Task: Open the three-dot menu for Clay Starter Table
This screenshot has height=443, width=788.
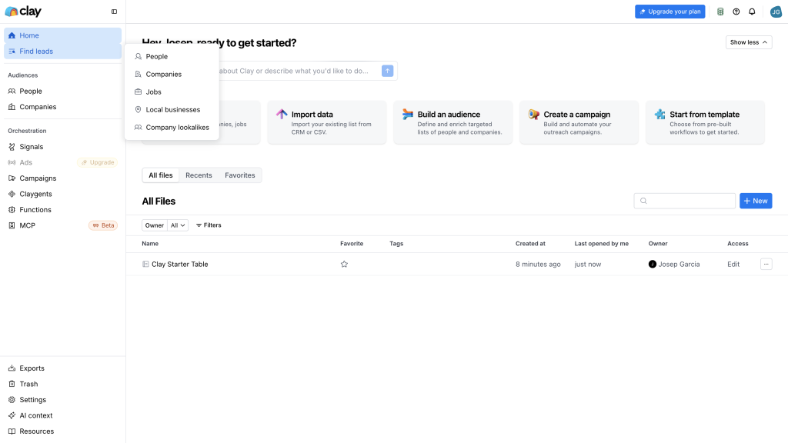Action: pos(766,265)
